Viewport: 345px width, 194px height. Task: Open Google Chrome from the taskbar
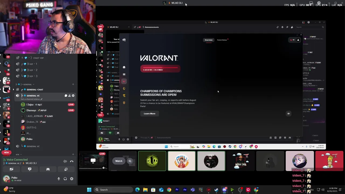169,190
